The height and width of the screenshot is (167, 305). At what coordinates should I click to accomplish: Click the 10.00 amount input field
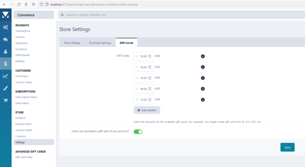(144, 100)
